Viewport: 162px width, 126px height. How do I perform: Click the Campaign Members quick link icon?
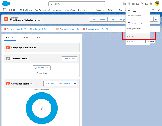[58, 29]
